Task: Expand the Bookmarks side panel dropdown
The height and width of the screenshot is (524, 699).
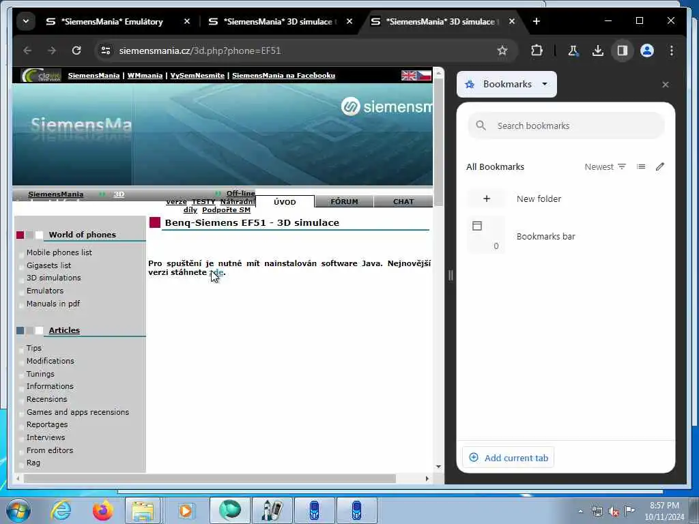Action: [x=507, y=84]
